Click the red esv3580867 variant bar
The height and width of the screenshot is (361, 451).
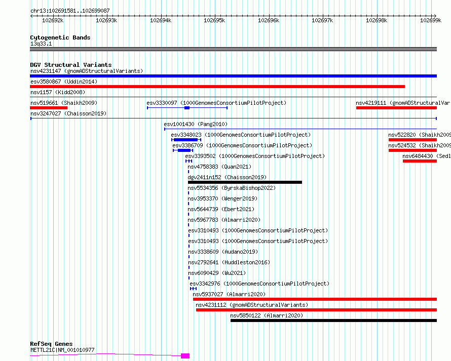coord(217,87)
